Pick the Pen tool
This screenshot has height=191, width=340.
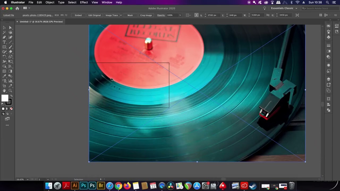4,37
